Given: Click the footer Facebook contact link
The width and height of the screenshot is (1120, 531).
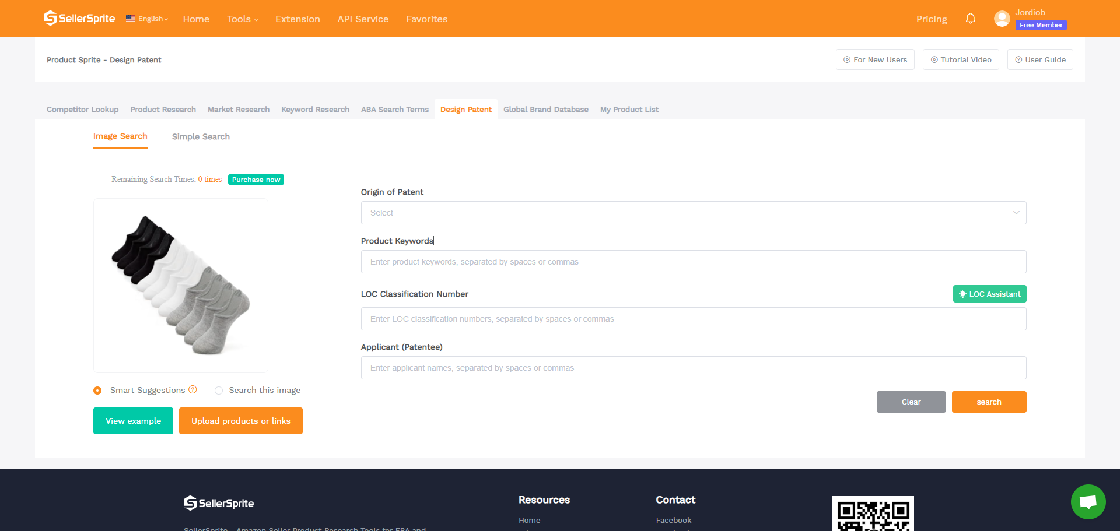Looking at the screenshot, I should pos(674,520).
